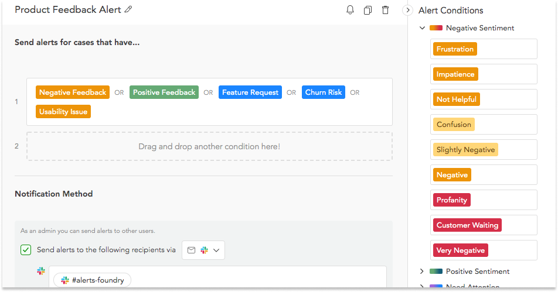Click the bell notification icon
The height and width of the screenshot is (292, 558).
350,10
